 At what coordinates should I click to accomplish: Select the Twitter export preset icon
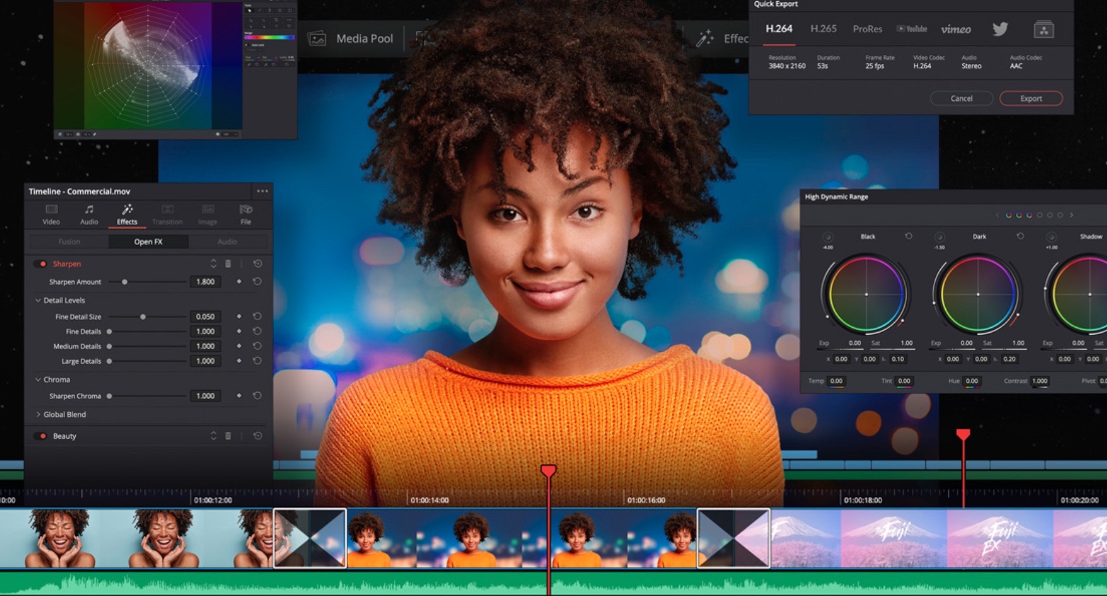[1000, 29]
